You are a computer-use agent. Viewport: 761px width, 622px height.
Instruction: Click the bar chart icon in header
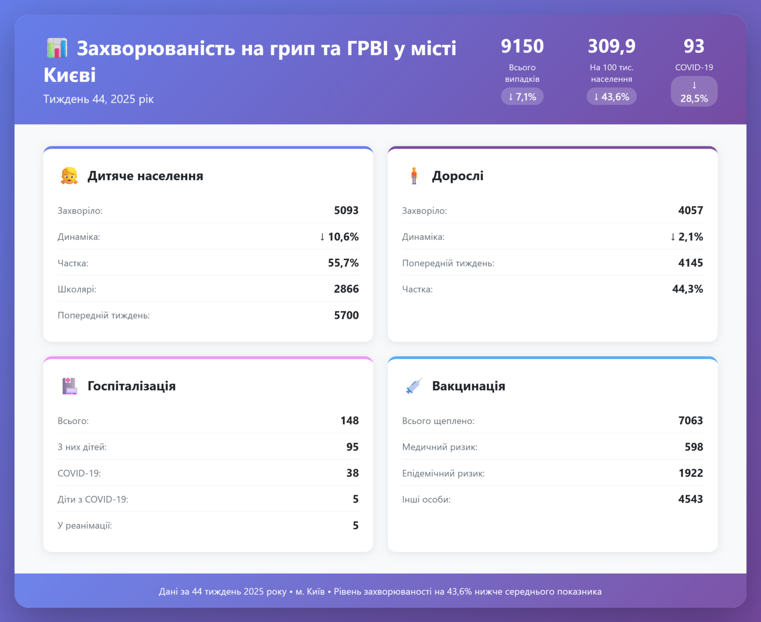57,48
